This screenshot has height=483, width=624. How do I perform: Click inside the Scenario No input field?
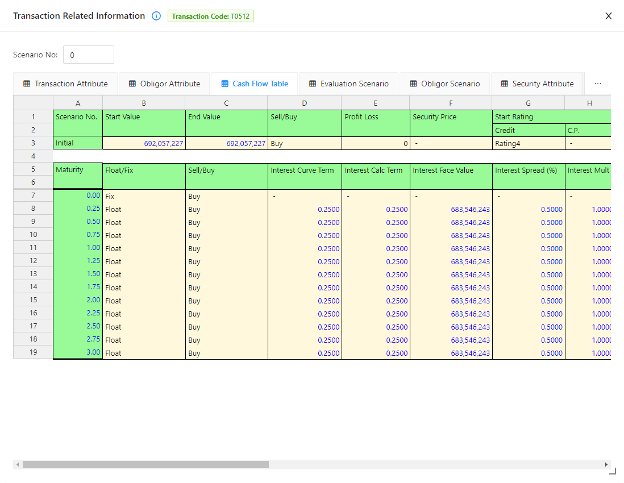tap(88, 55)
